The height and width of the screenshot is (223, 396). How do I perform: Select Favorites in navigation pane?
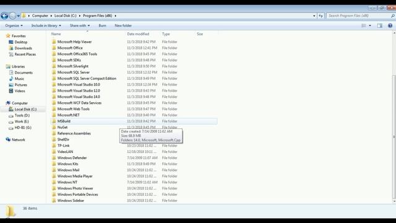coord(19,36)
